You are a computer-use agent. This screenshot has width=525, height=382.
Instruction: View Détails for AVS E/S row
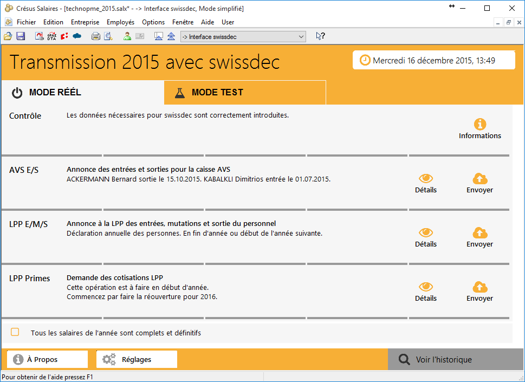[425, 184]
